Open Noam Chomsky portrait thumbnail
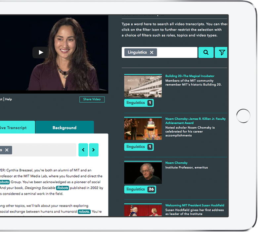Image resolution: width=258 pixels, height=232 pixels. (x=143, y=172)
